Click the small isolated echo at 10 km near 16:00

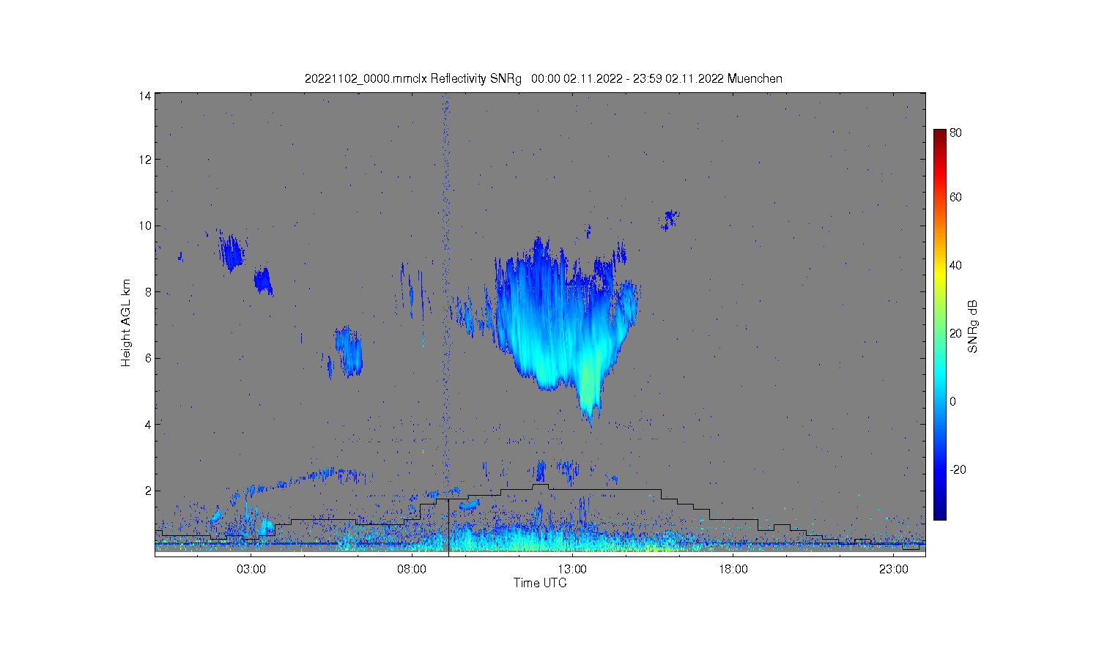[x=670, y=219]
